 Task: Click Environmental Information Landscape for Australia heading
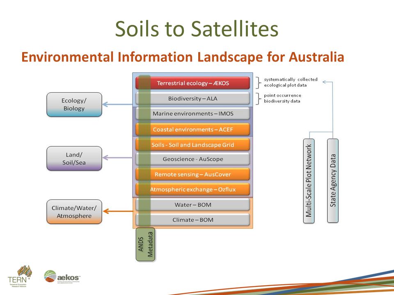[183, 57]
